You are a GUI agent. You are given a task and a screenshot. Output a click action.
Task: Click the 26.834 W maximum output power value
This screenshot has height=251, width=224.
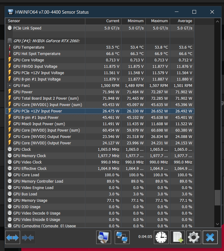coord(159,137)
